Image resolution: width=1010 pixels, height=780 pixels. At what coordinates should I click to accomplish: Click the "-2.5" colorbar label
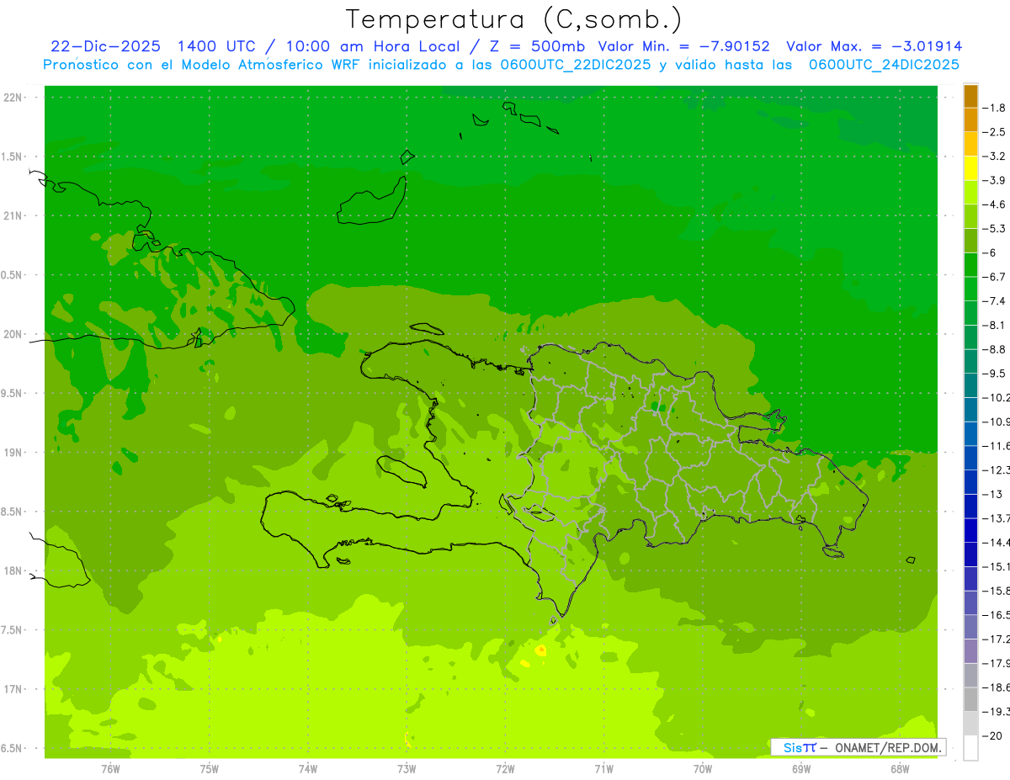(995, 132)
